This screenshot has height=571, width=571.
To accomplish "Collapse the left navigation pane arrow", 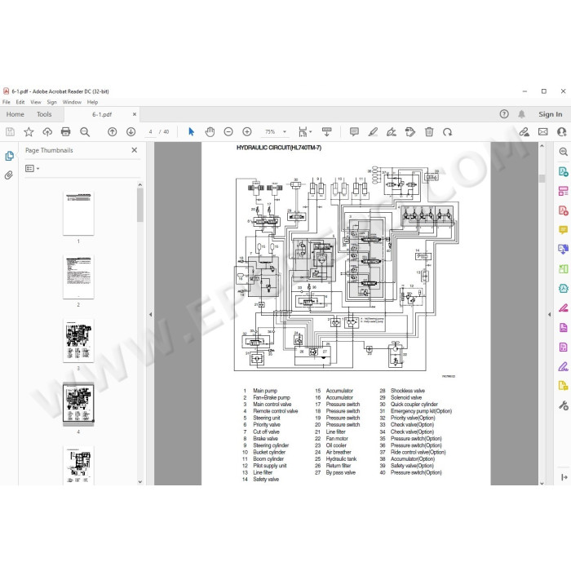I will tap(150, 314).
